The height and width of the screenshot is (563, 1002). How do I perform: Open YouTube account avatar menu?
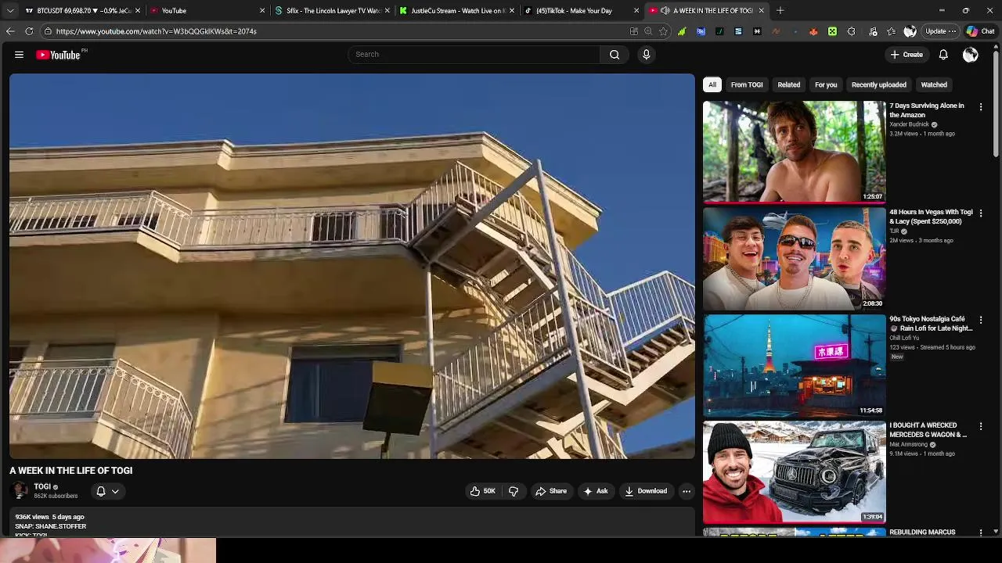tap(970, 55)
